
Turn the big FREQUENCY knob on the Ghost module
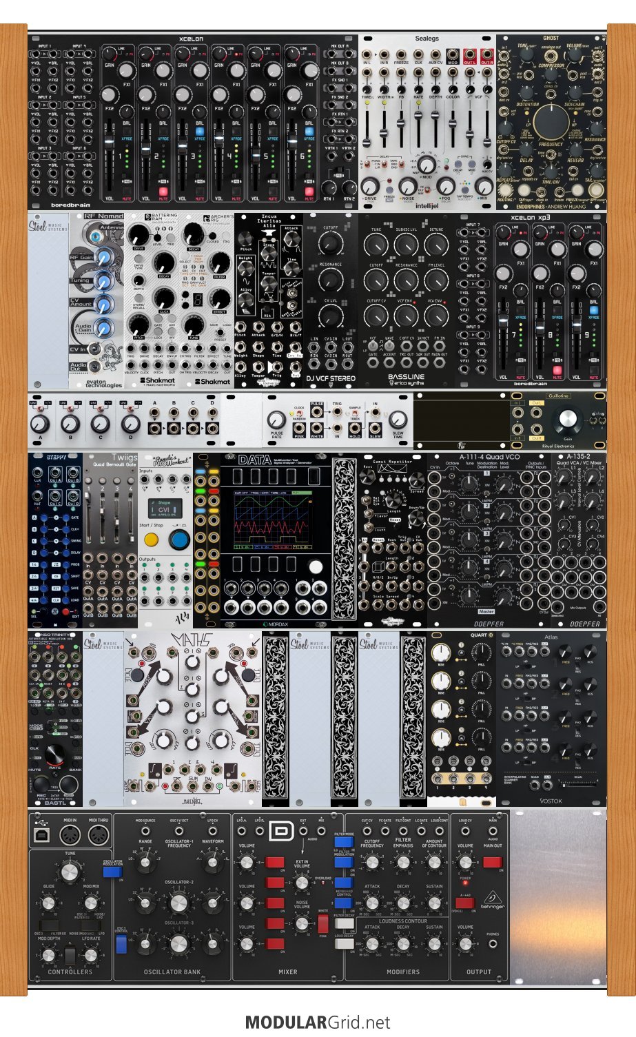[x=551, y=122]
